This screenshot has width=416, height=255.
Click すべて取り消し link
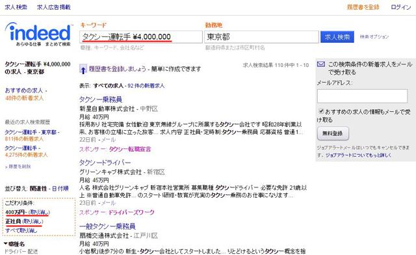coord(21,230)
